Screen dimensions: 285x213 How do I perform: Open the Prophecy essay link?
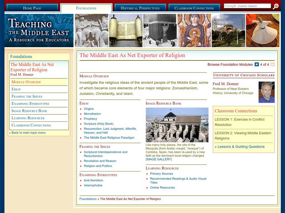pyautogui.click(x=90, y=119)
